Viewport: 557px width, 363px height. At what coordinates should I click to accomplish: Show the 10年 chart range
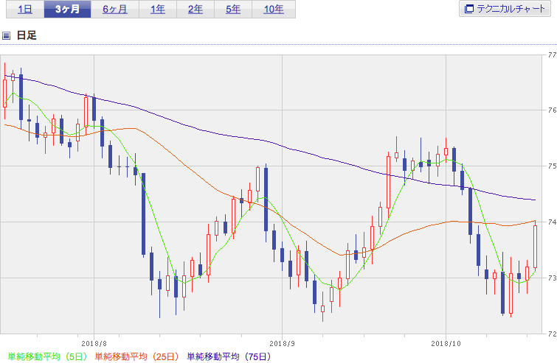tap(274, 10)
